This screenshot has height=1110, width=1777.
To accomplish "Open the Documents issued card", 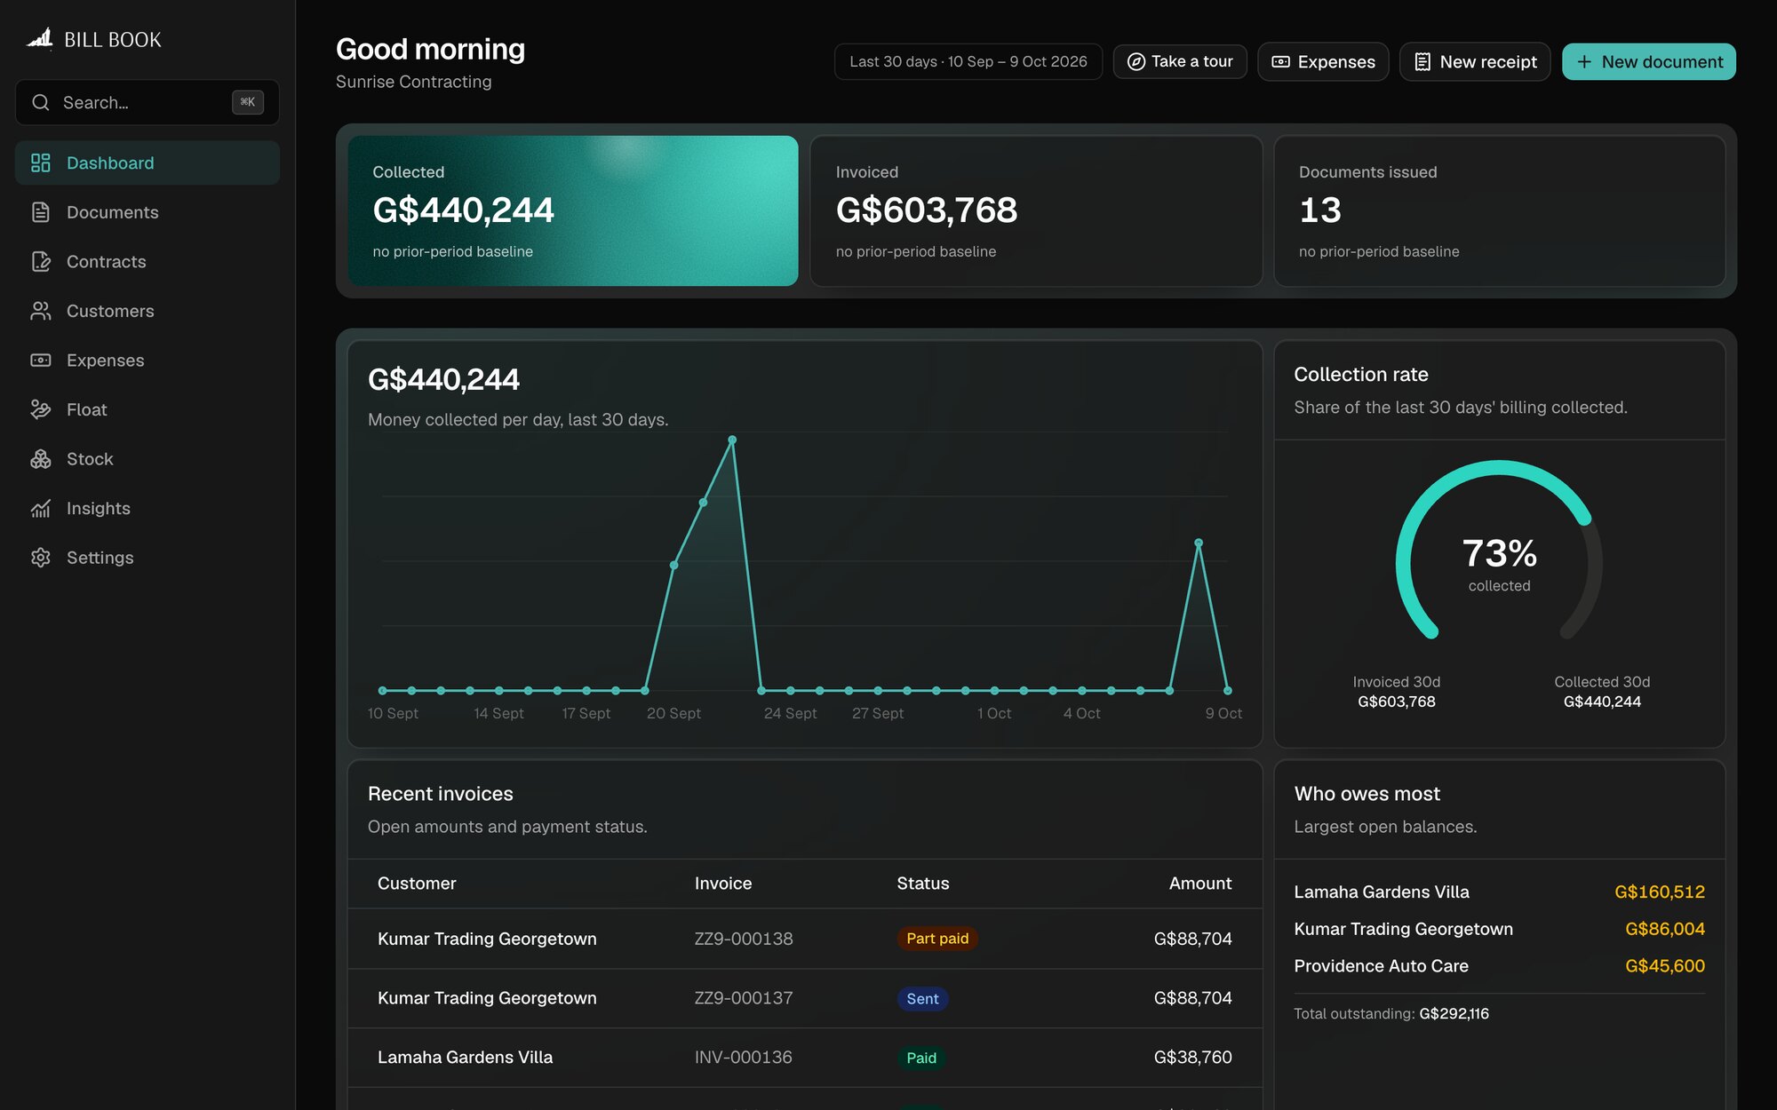I will [x=1500, y=210].
